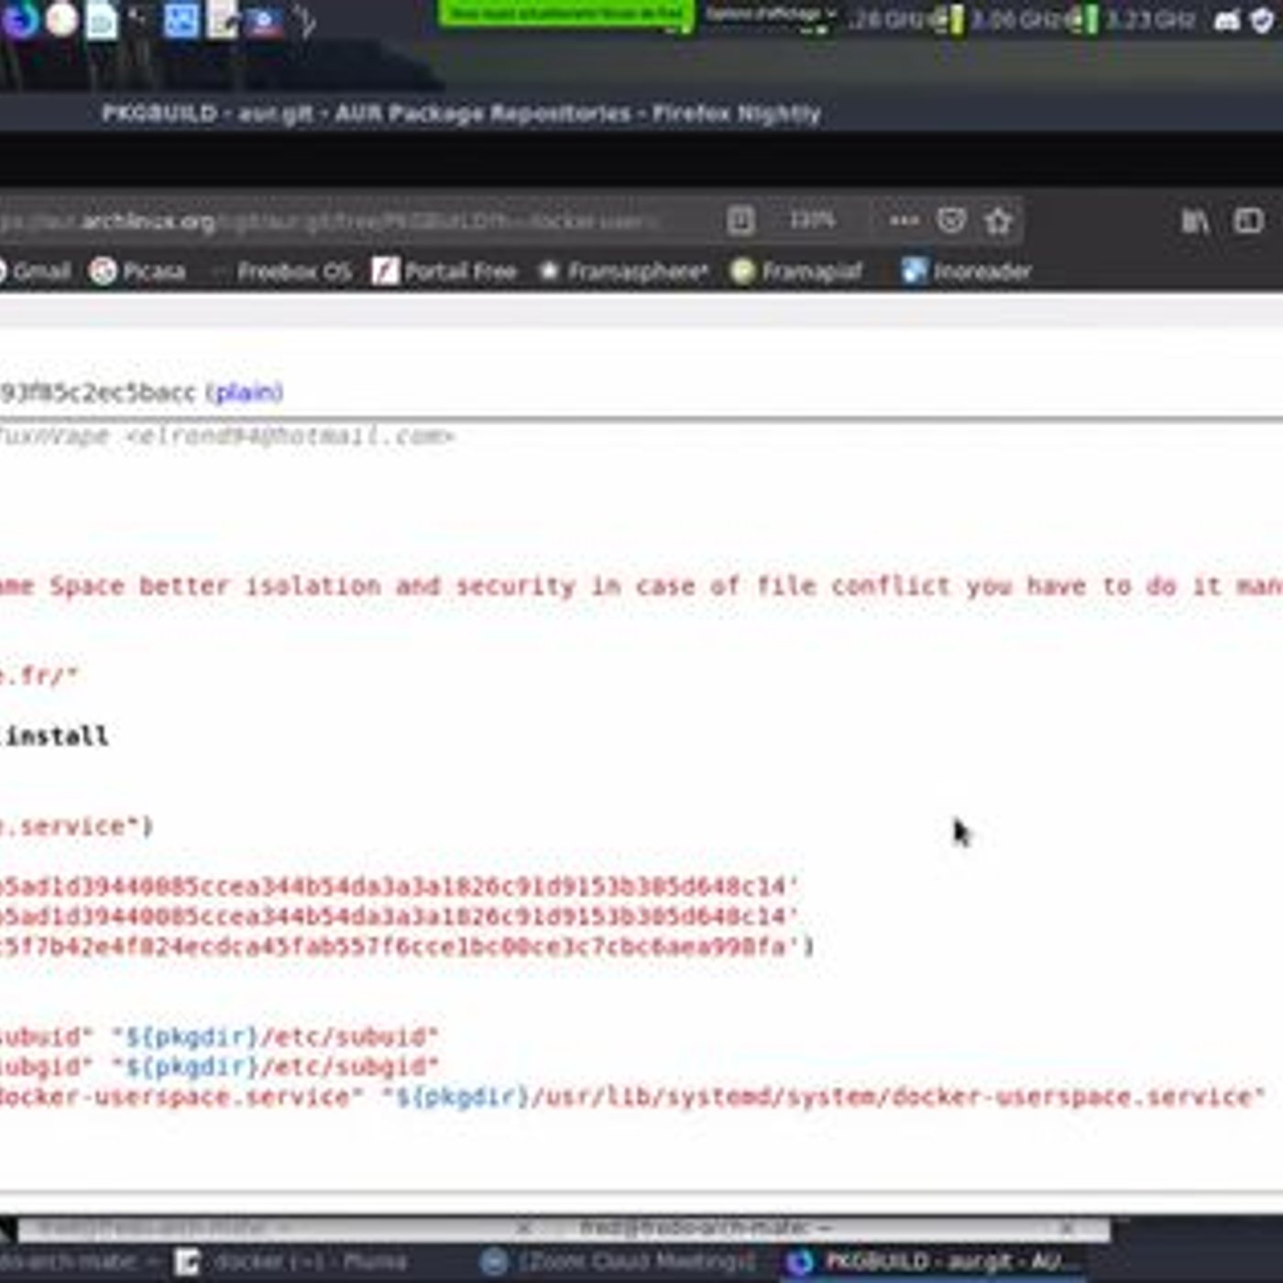Click the green Zoom sharing notification banner
This screenshot has width=1283, height=1283.
click(566, 13)
